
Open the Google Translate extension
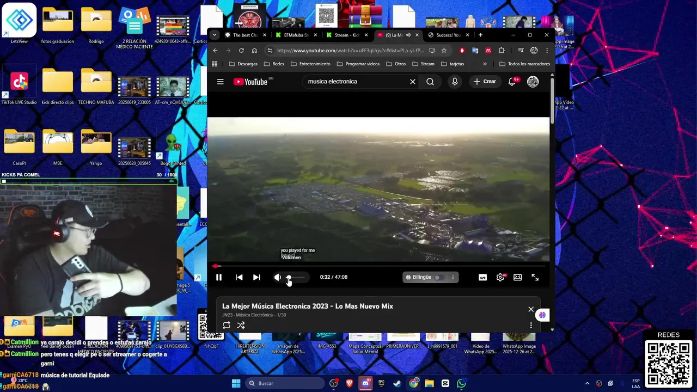[x=475, y=50]
